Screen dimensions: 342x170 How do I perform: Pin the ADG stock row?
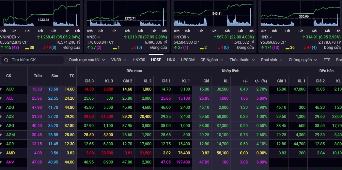click(x=1, y=107)
